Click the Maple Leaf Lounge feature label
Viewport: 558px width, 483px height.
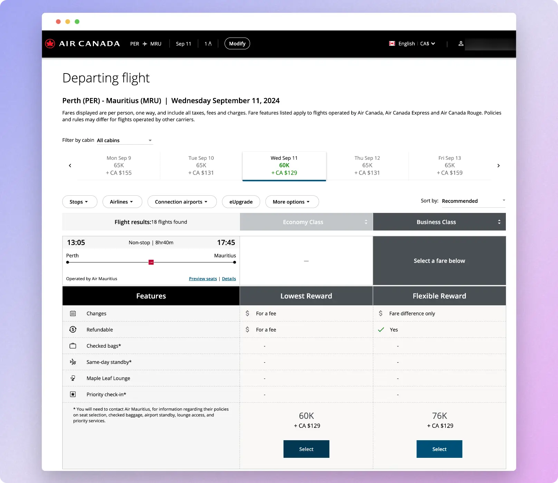pyautogui.click(x=108, y=378)
